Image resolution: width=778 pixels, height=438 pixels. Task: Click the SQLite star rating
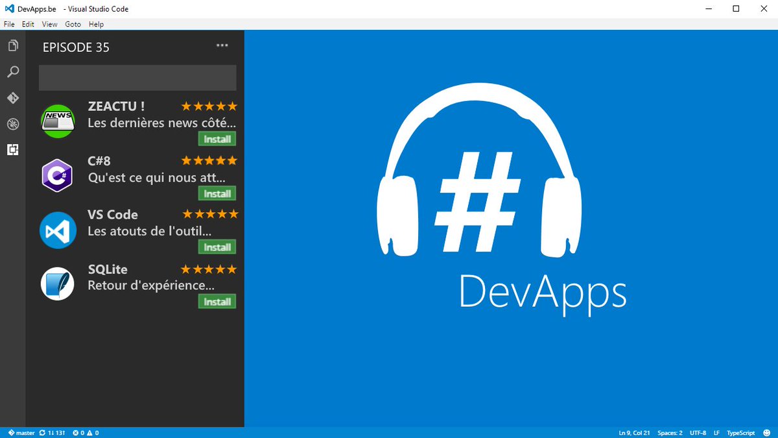209,269
